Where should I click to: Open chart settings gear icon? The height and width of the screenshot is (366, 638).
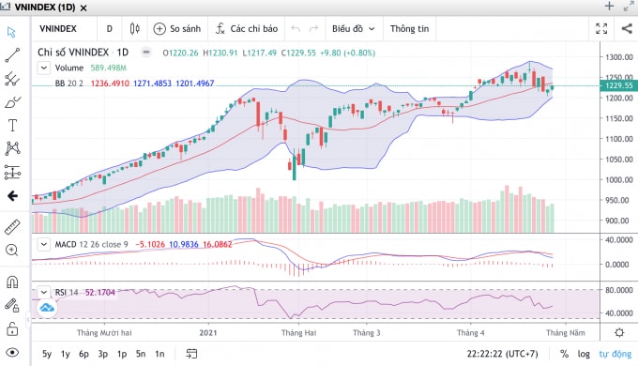pyautogui.click(x=619, y=332)
